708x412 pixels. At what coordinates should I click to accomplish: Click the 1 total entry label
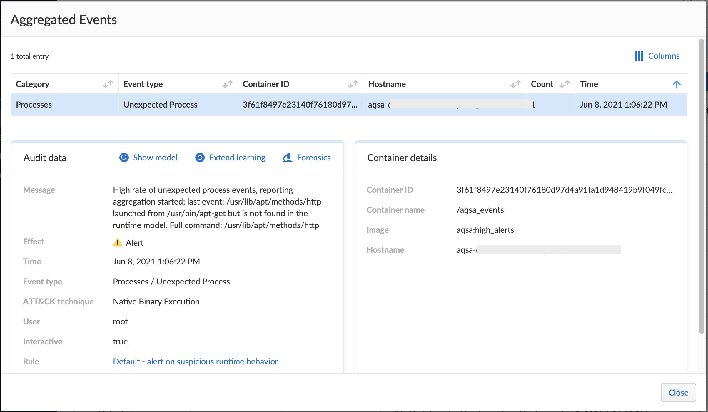30,56
